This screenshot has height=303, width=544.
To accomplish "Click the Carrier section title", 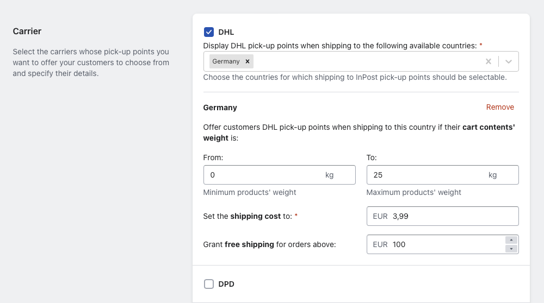I will pos(27,31).
